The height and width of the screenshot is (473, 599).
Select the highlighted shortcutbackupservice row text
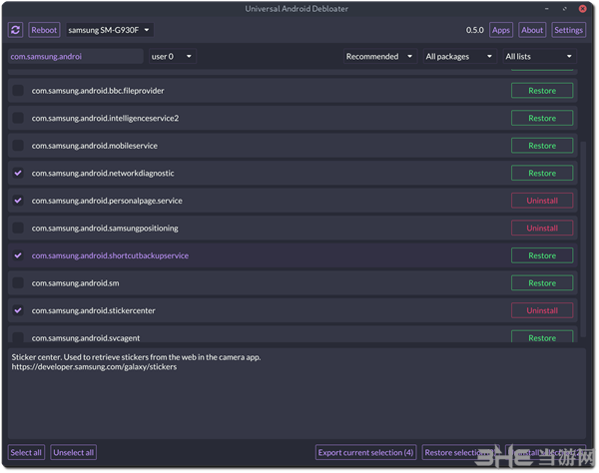click(x=110, y=255)
